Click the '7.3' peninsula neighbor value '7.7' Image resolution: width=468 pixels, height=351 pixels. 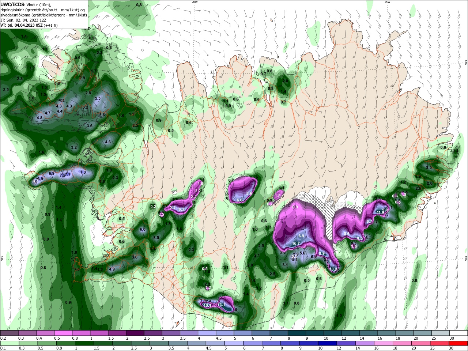tap(68, 175)
